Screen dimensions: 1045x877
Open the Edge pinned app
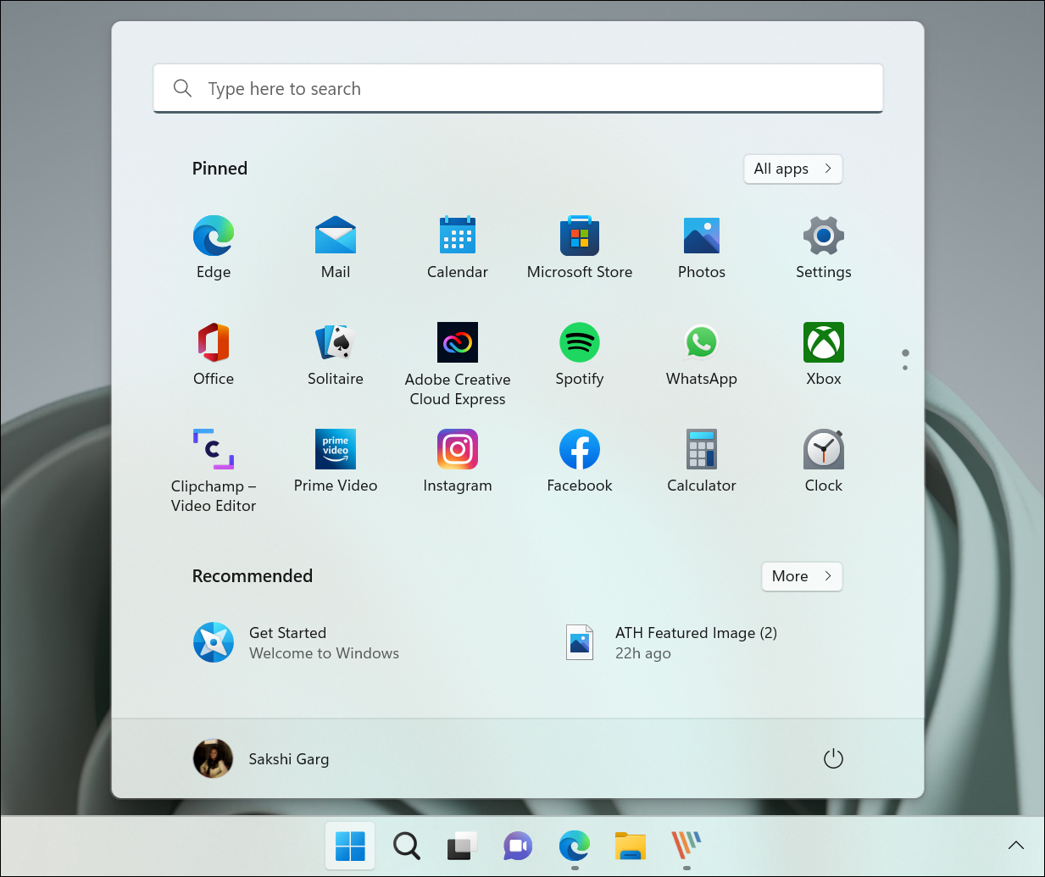pos(214,247)
